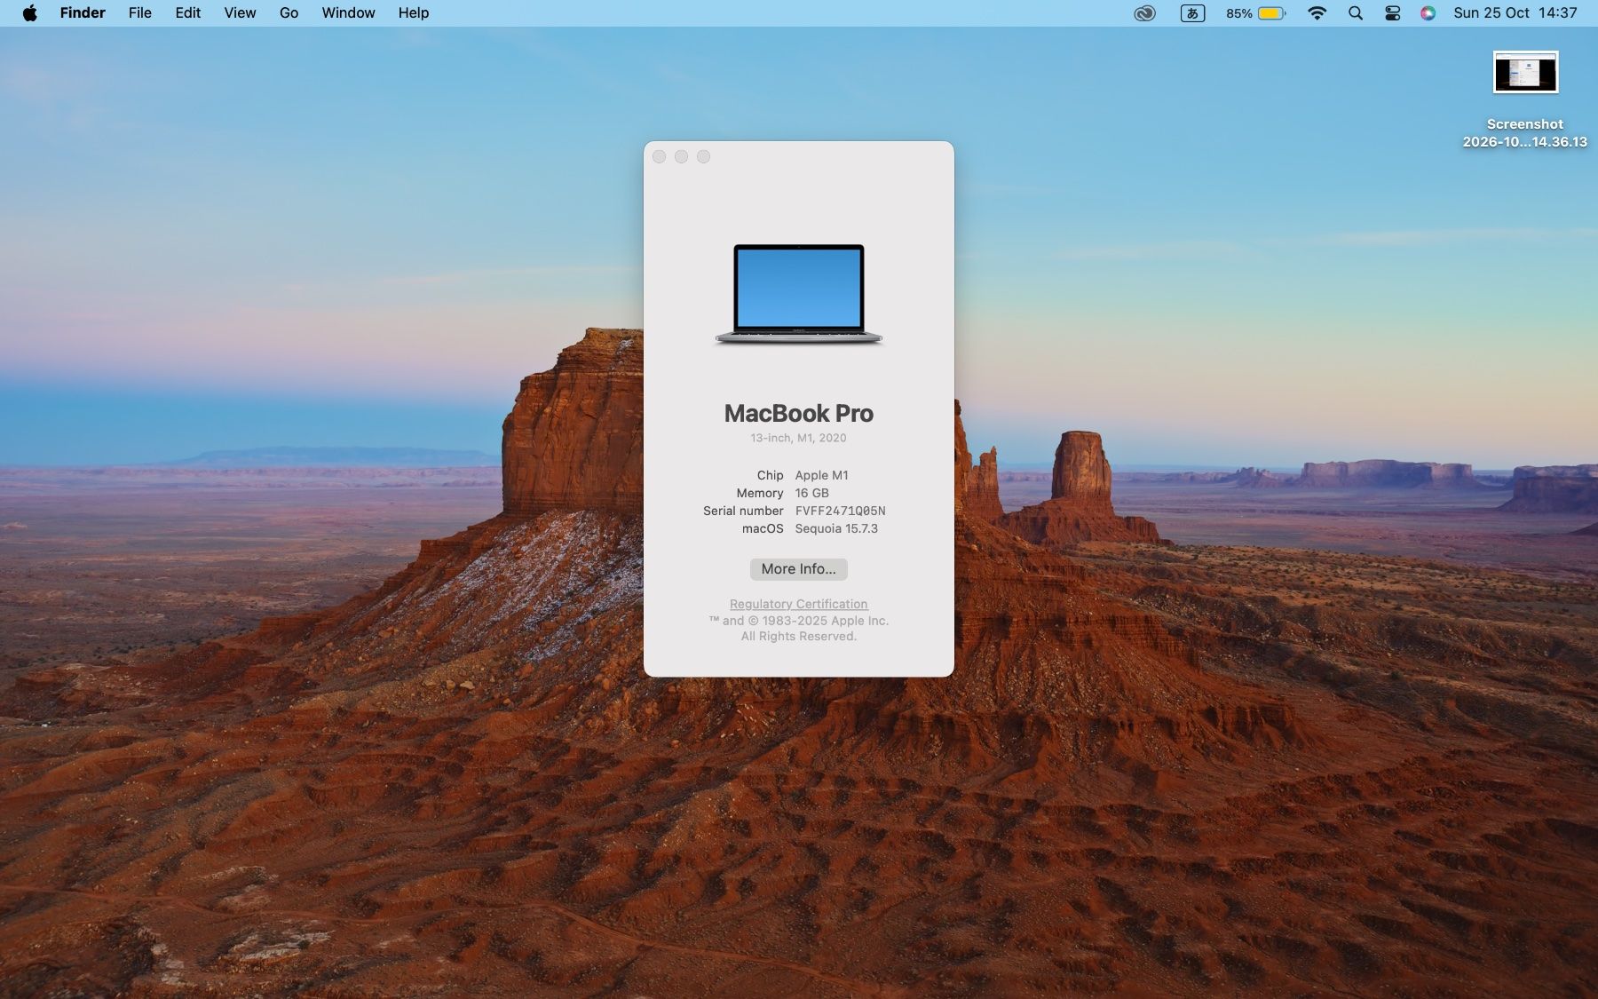Click the battery status icon
The height and width of the screenshot is (999, 1598).
pos(1271,13)
